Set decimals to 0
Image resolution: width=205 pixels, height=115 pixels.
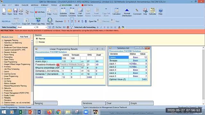click(65, 21)
